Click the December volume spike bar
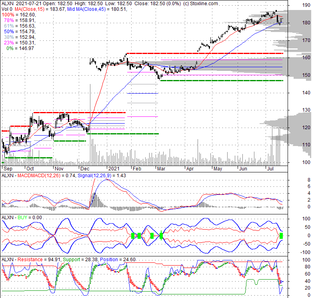312x298 pixels. click(90, 125)
